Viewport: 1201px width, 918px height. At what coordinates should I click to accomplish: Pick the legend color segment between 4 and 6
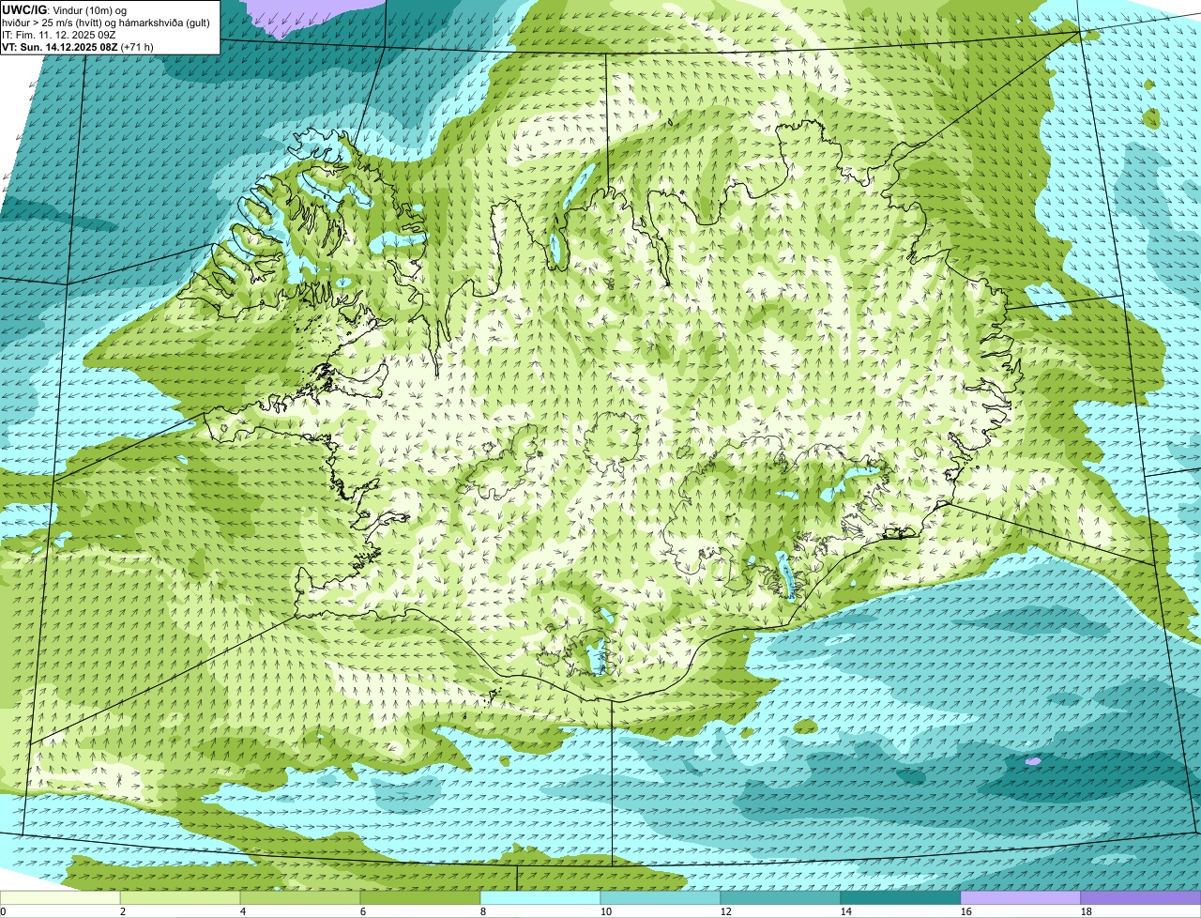300,897
